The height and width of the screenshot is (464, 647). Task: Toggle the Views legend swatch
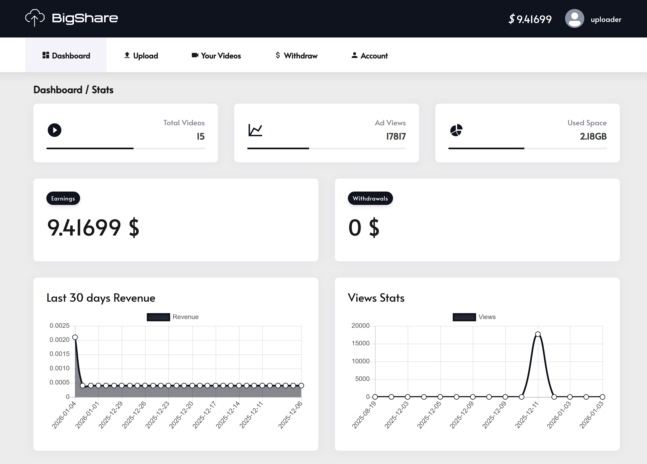[464, 317]
